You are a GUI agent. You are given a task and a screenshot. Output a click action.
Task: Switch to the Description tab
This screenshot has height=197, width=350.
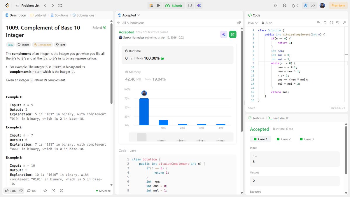(x=16, y=15)
